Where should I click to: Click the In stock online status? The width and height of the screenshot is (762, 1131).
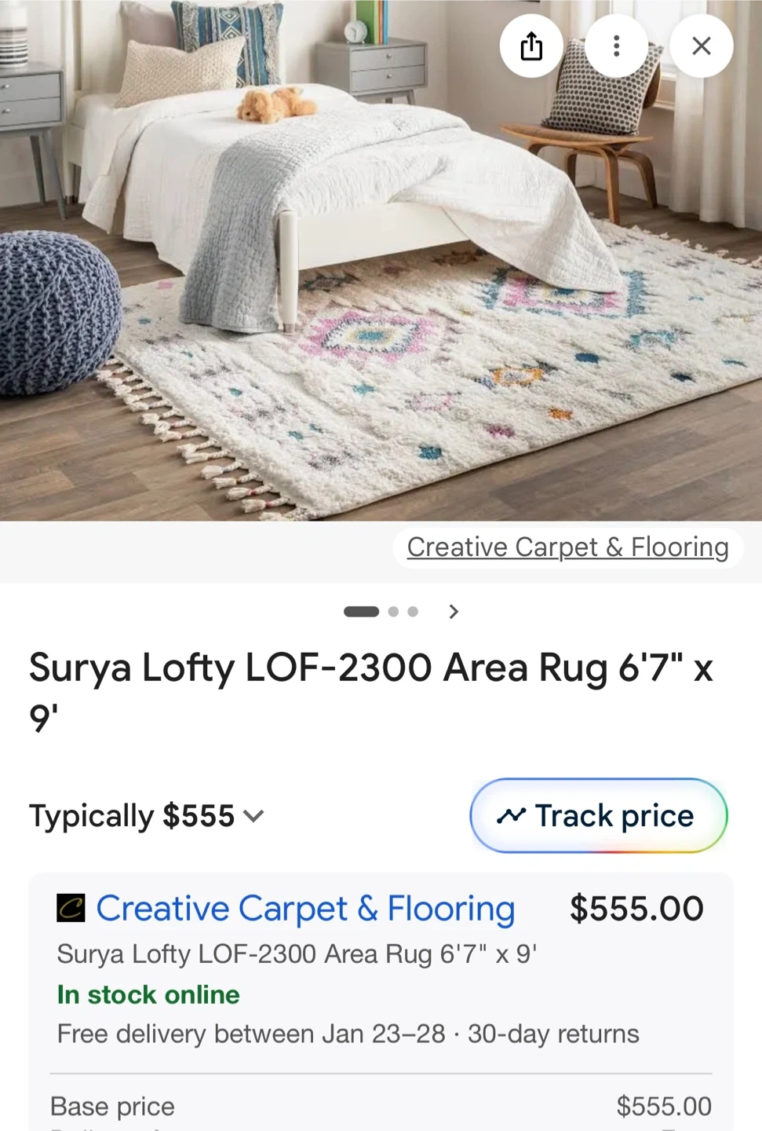click(x=148, y=994)
